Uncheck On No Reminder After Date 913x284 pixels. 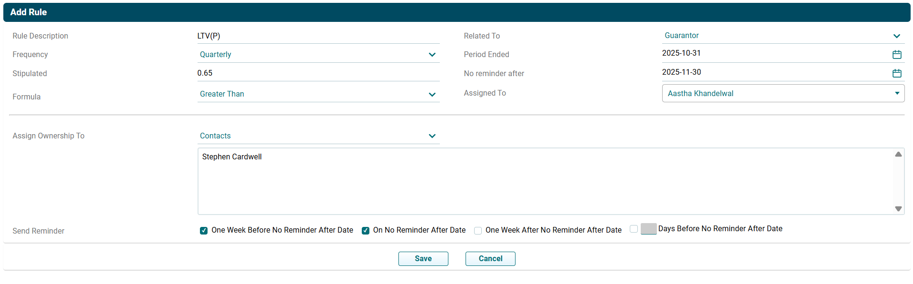(x=366, y=231)
